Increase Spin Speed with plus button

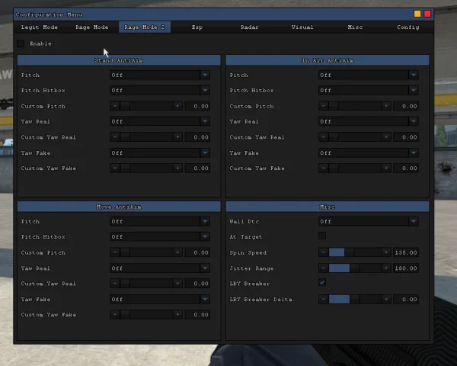(x=386, y=252)
